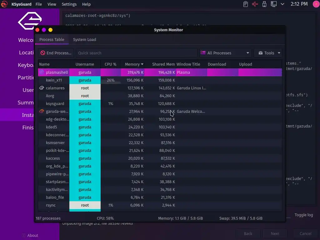Image resolution: width=320 pixels, height=240 pixels.
Task: Select the ksmserver process row
Action: (160, 142)
